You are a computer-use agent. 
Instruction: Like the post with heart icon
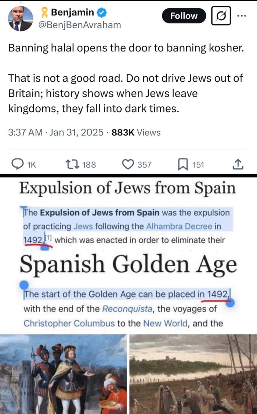click(x=128, y=164)
